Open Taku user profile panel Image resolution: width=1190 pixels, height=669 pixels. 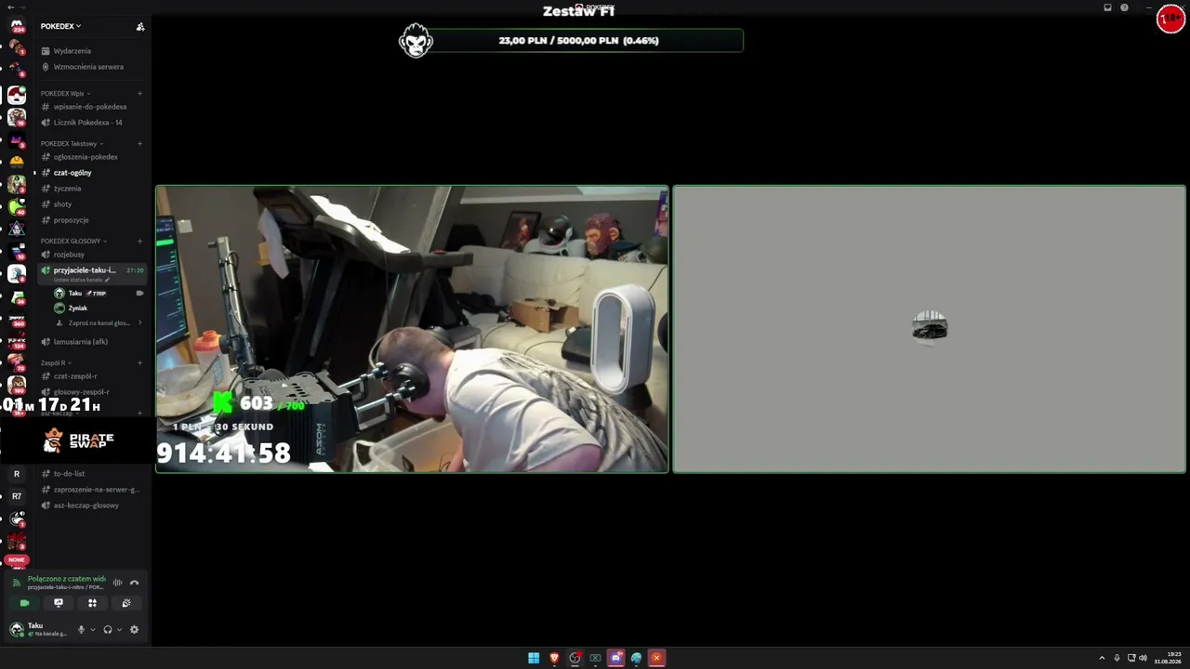coord(39,629)
